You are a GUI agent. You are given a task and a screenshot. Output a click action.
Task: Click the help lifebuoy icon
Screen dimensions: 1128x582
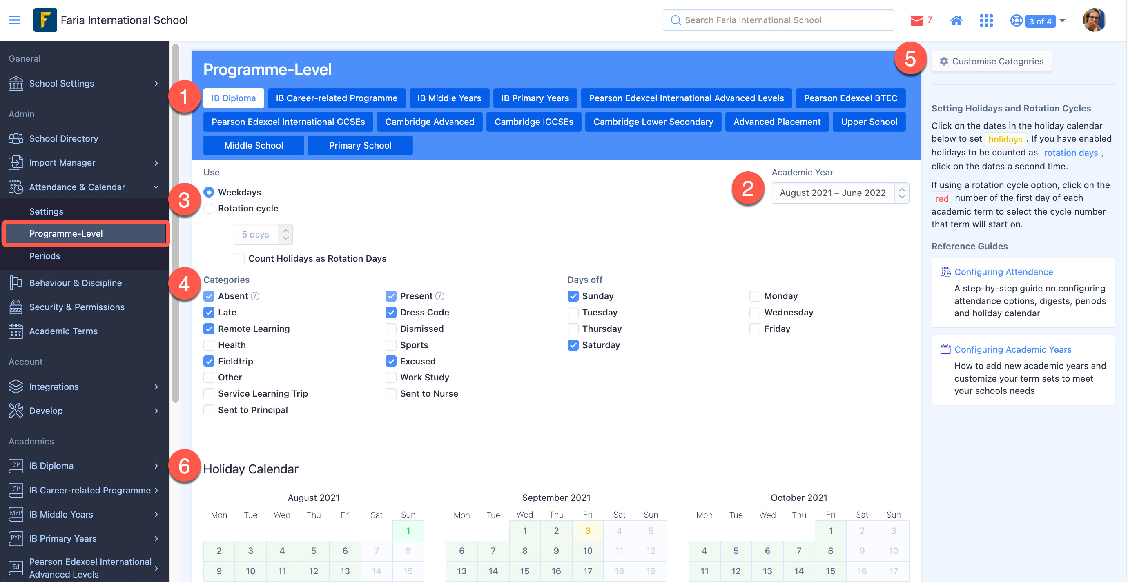click(1016, 20)
